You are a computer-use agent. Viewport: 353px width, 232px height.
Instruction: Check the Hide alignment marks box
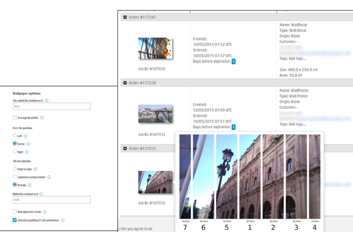14,212
